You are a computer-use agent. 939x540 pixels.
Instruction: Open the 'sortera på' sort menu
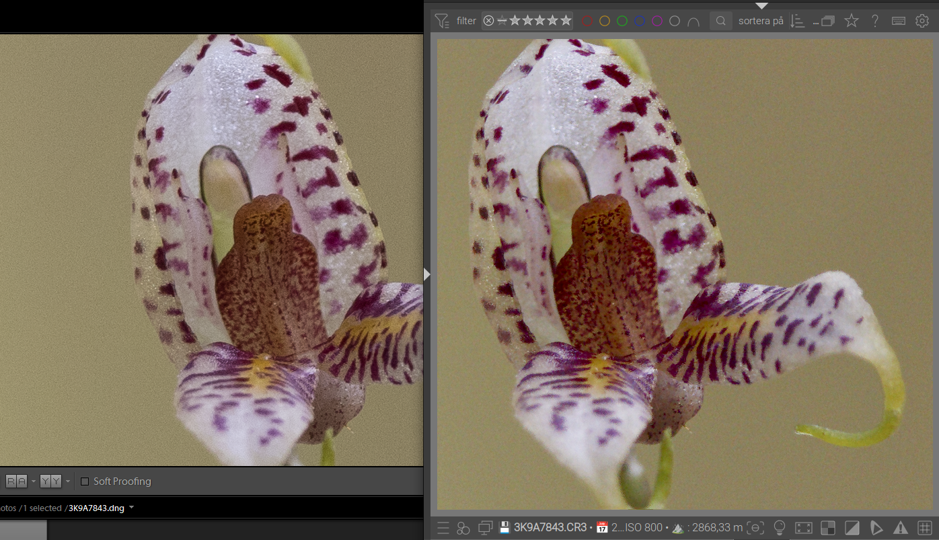click(761, 21)
